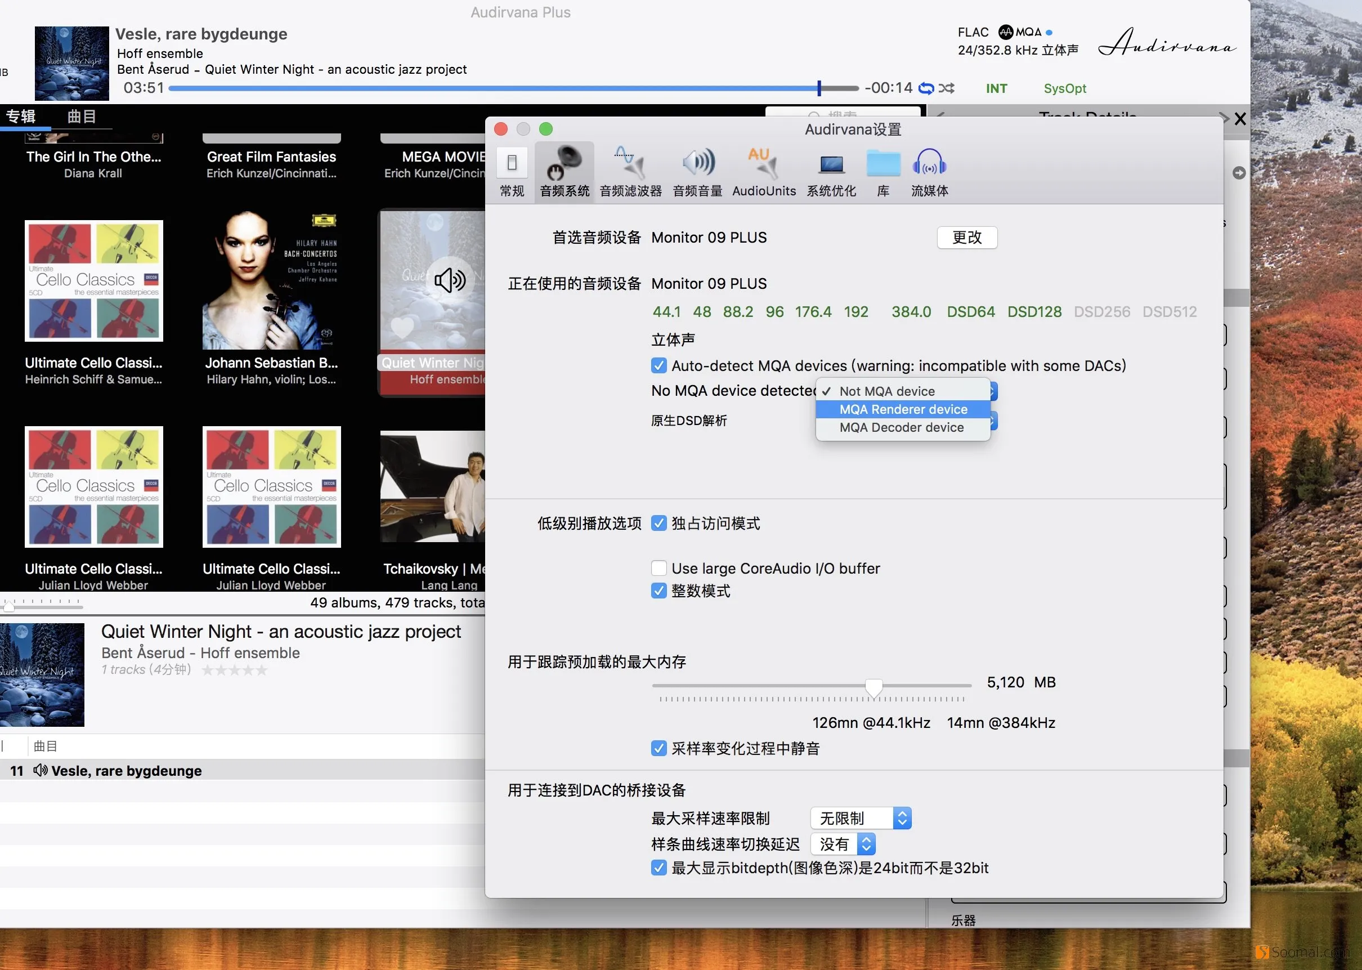Uncheck 独占访问模式 exclusive access mode
The width and height of the screenshot is (1362, 970).
pyautogui.click(x=658, y=523)
